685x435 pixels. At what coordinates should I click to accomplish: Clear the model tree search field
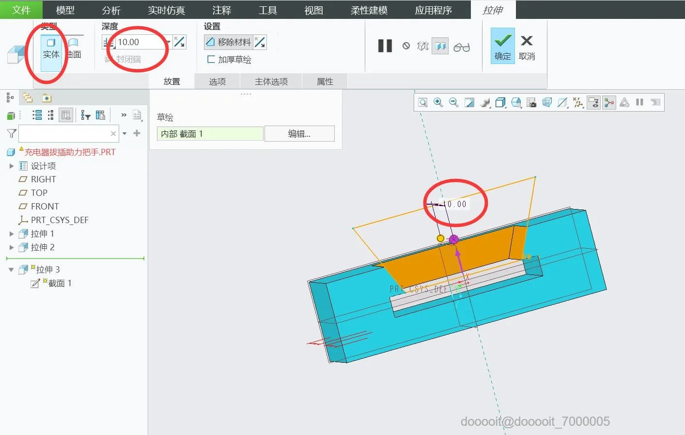pyautogui.click(x=113, y=133)
